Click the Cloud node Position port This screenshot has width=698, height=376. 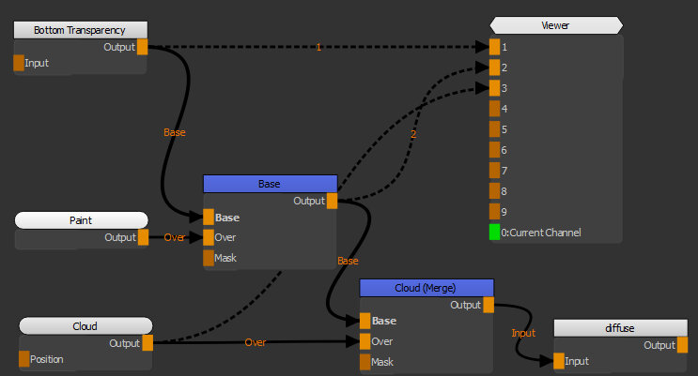[x=24, y=359]
